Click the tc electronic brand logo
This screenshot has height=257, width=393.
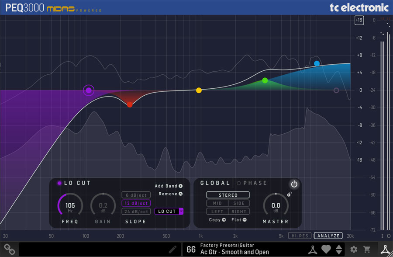pos(359,7)
